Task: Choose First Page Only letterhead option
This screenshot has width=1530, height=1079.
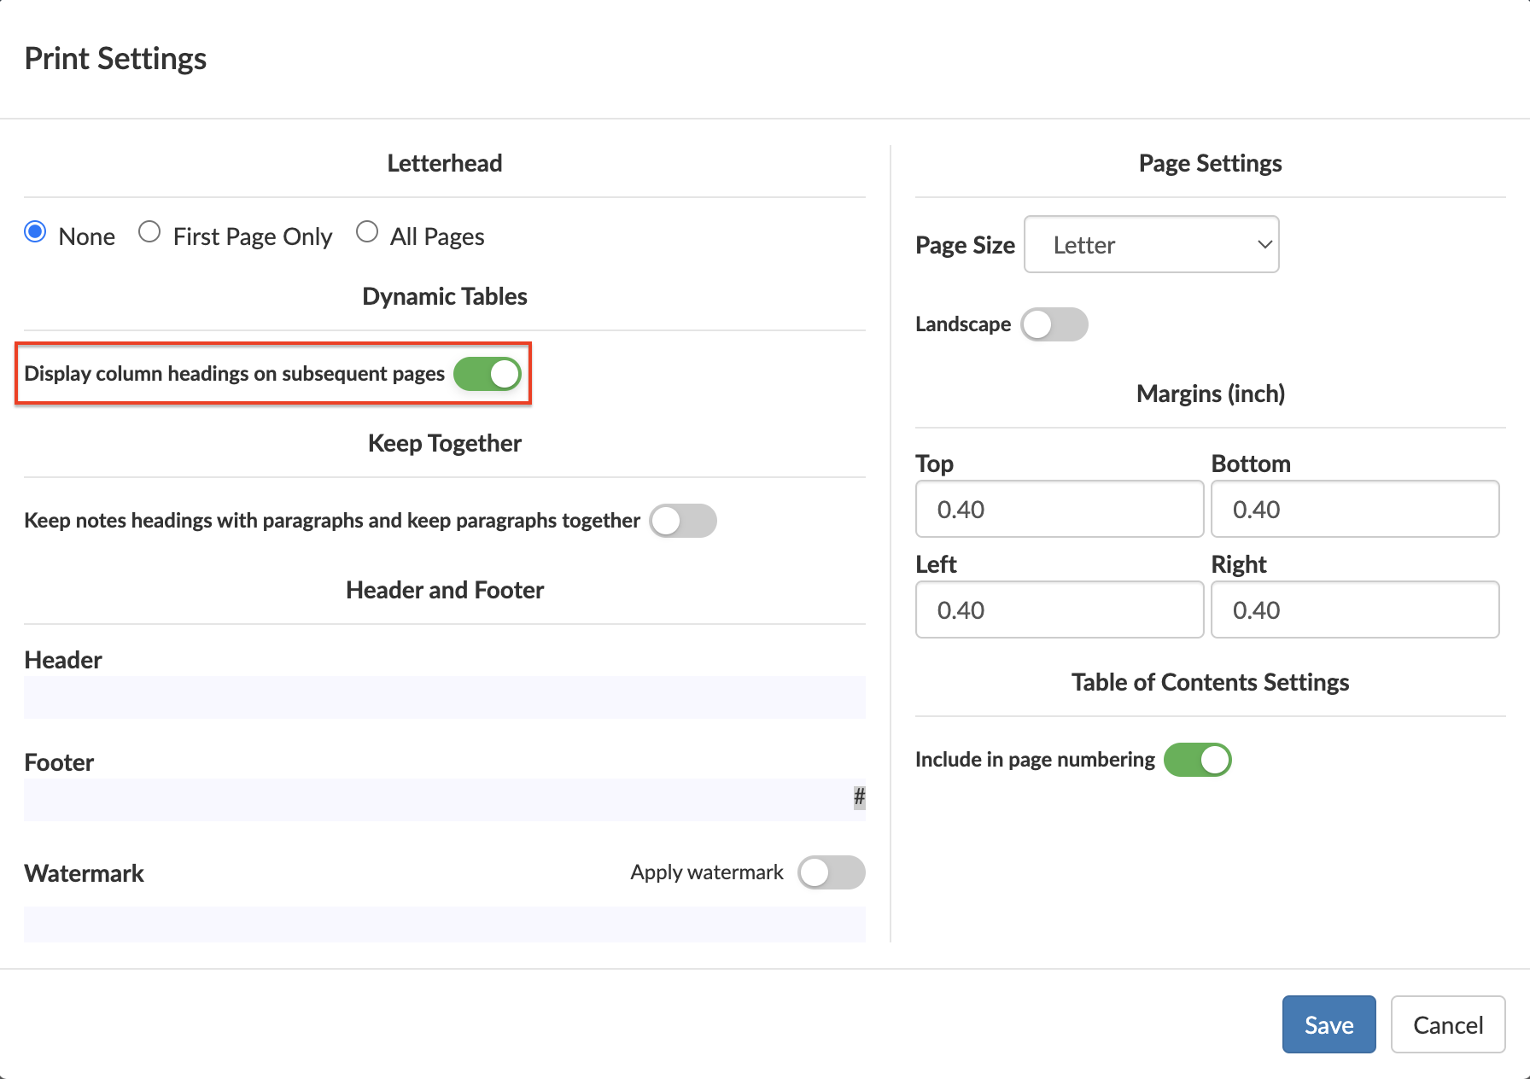Action: point(149,232)
